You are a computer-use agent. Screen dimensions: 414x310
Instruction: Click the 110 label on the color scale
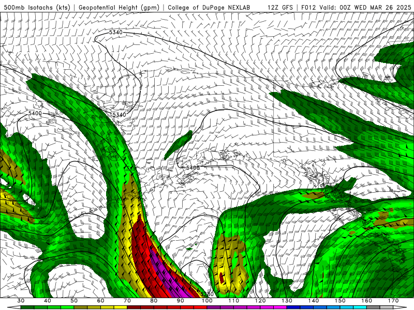pos(234,301)
